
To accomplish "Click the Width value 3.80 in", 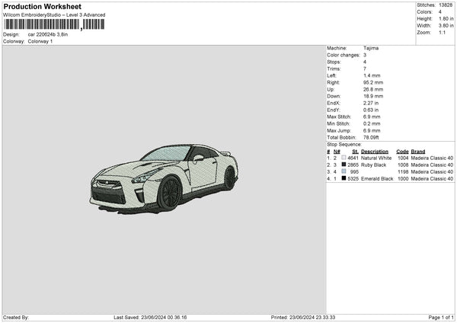I will click(x=446, y=26).
